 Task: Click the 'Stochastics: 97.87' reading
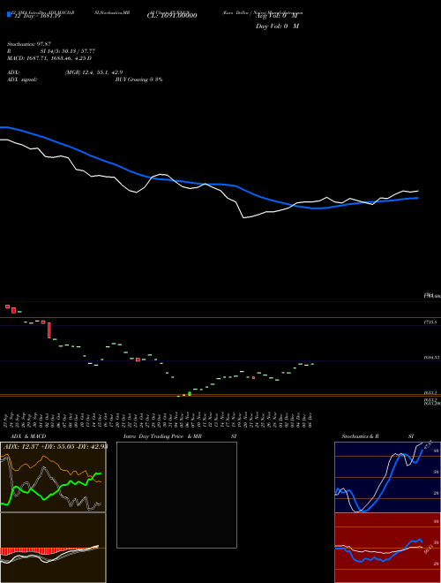pos(28,44)
